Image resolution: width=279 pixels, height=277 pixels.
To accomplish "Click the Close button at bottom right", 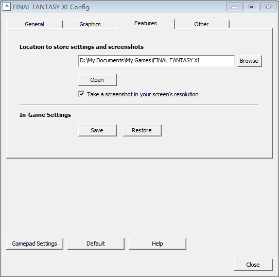I will 253,265.
